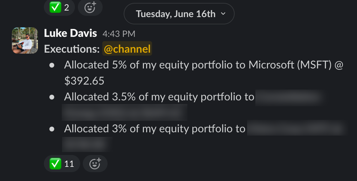Toggle the checkmark reaction showing 2
Image resolution: width=357 pixels, height=181 pixels.
pyautogui.click(x=59, y=8)
